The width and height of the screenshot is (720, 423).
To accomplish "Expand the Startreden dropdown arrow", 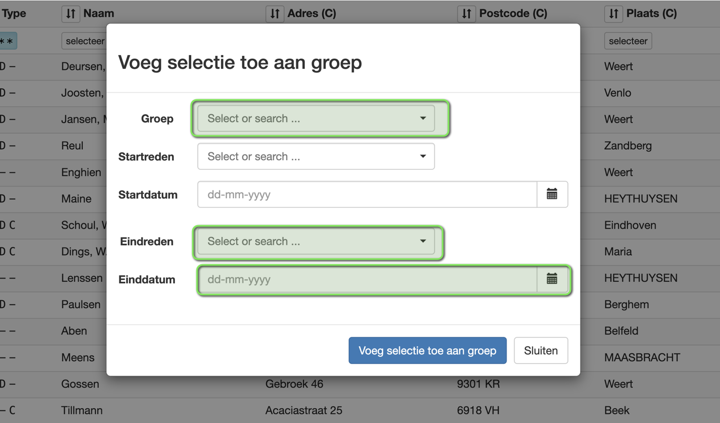I will point(423,157).
